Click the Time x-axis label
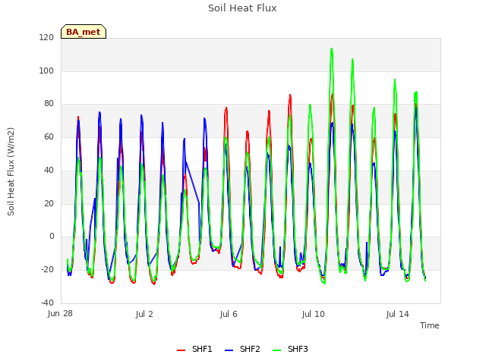 pos(430,325)
